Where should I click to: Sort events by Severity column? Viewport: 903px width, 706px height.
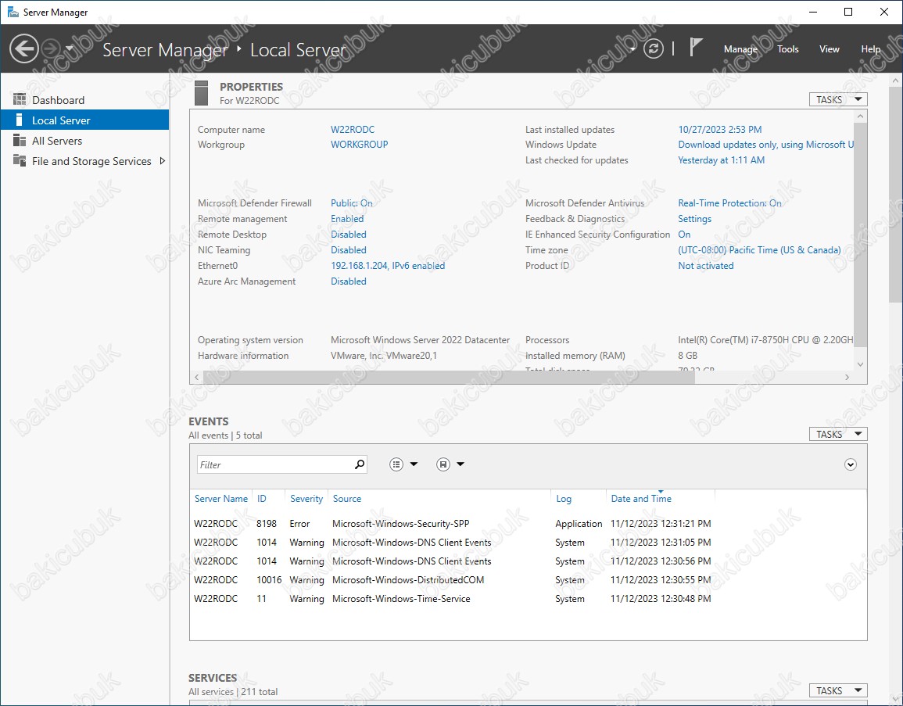pyautogui.click(x=306, y=499)
